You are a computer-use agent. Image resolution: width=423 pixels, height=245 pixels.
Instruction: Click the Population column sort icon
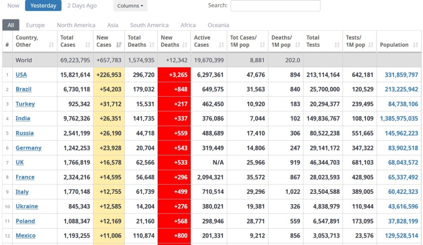tap(415, 45)
